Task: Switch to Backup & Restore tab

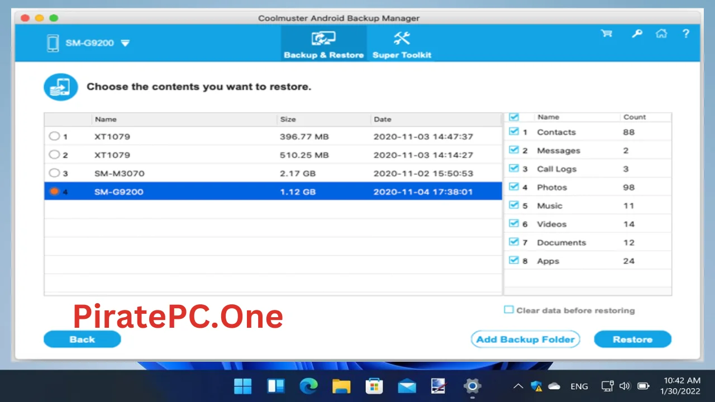Action: click(x=324, y=43)
